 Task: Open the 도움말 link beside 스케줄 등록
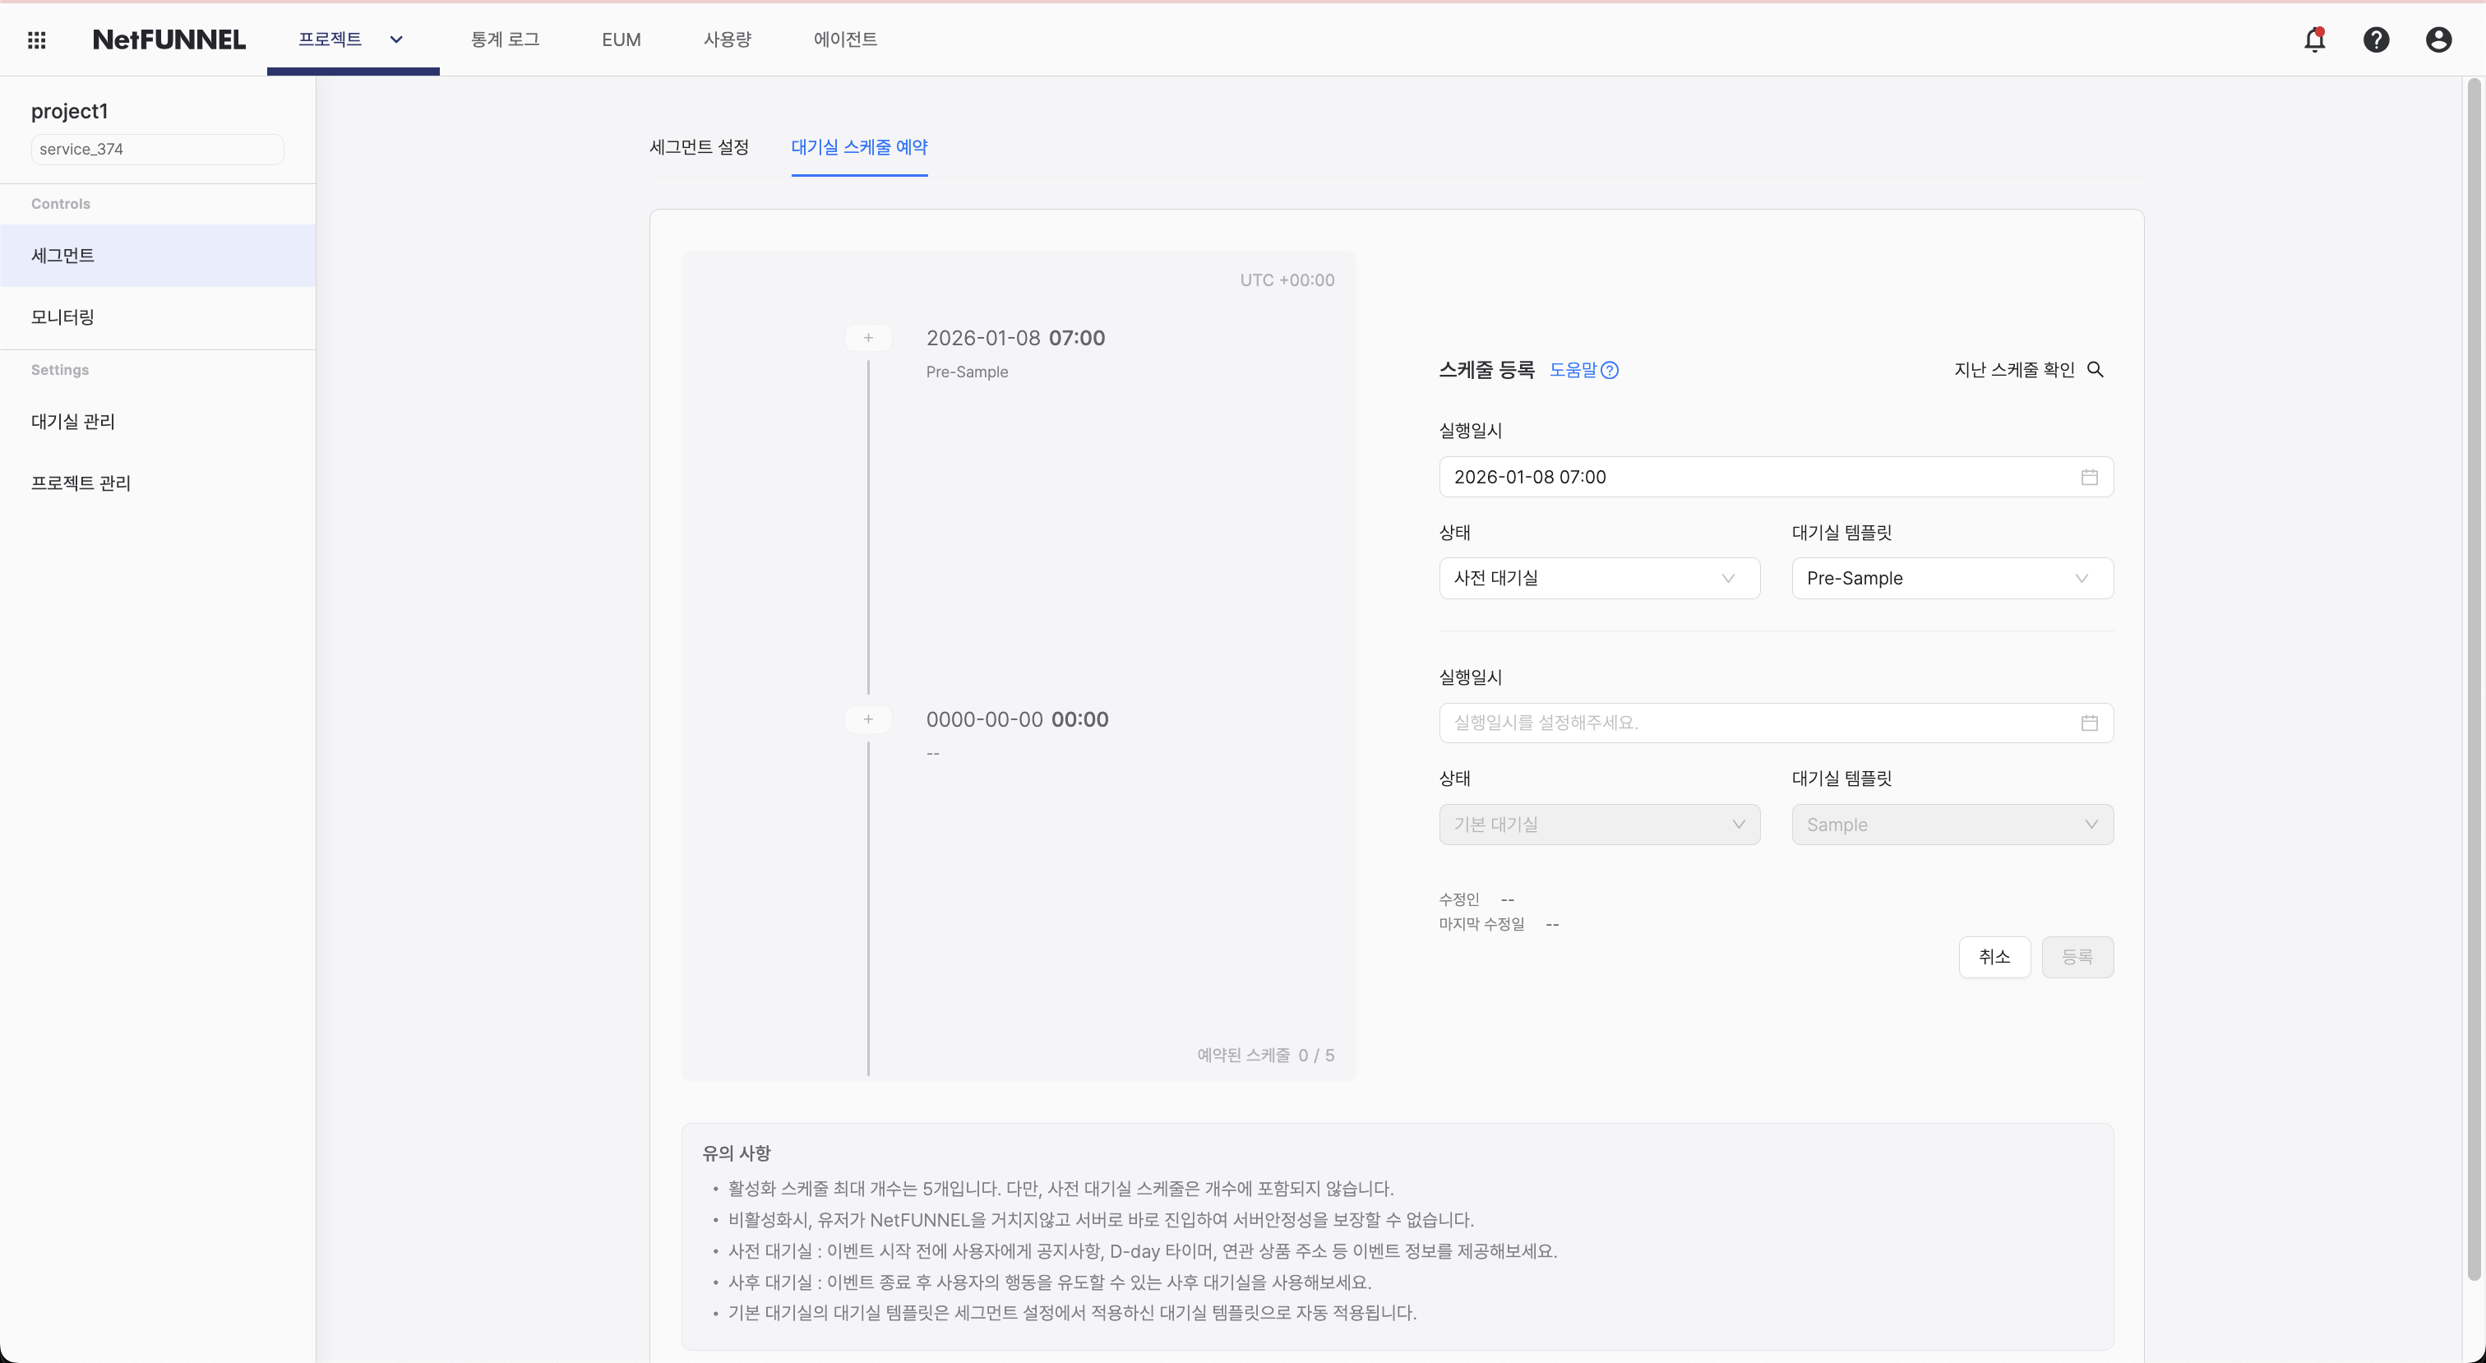[x=1582, y=370]
